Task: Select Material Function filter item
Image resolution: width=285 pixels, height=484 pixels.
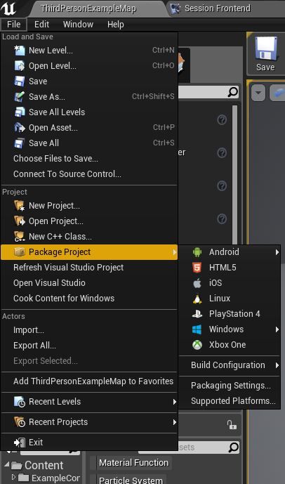Action: point(133,463)
